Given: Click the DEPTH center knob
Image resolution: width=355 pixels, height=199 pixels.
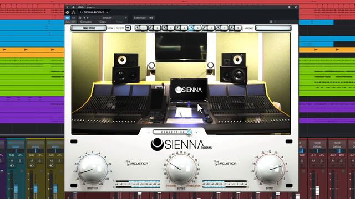Looking at the screenshot, I should coord(181,169).
